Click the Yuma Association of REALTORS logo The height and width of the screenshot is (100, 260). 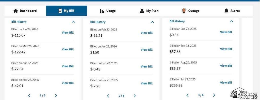tap(244, 93)
